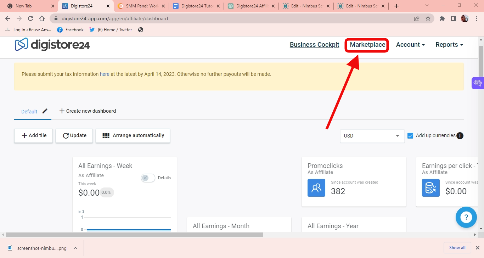Click the Update button
This screenshot has height=258, width=484.
(74, 136)
